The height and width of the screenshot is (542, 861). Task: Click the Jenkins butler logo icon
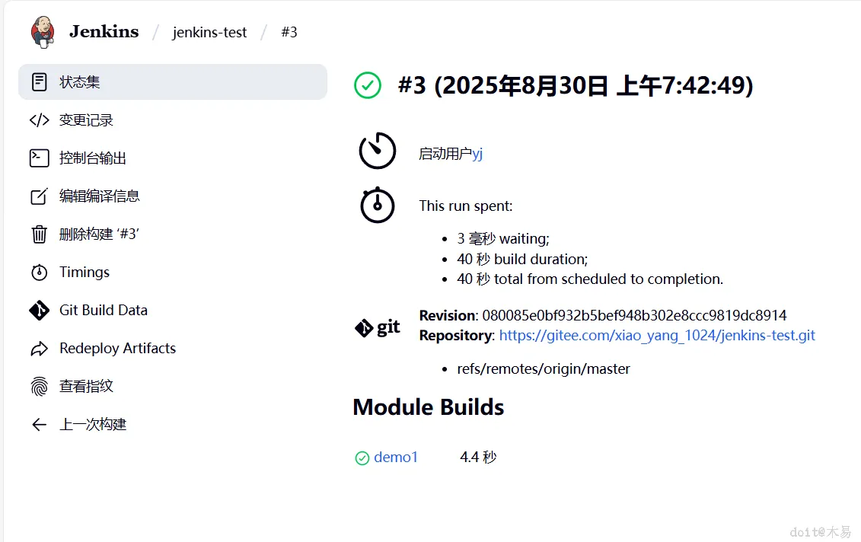pyautogui.click(x=43, y=32)
